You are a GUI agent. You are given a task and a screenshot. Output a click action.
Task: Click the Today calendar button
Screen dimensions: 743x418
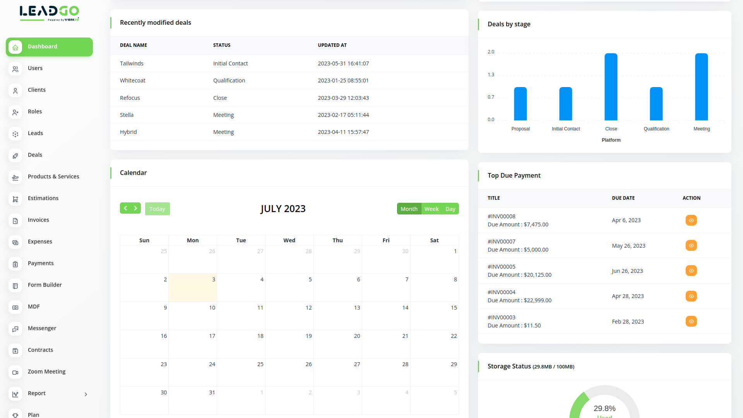157,209
